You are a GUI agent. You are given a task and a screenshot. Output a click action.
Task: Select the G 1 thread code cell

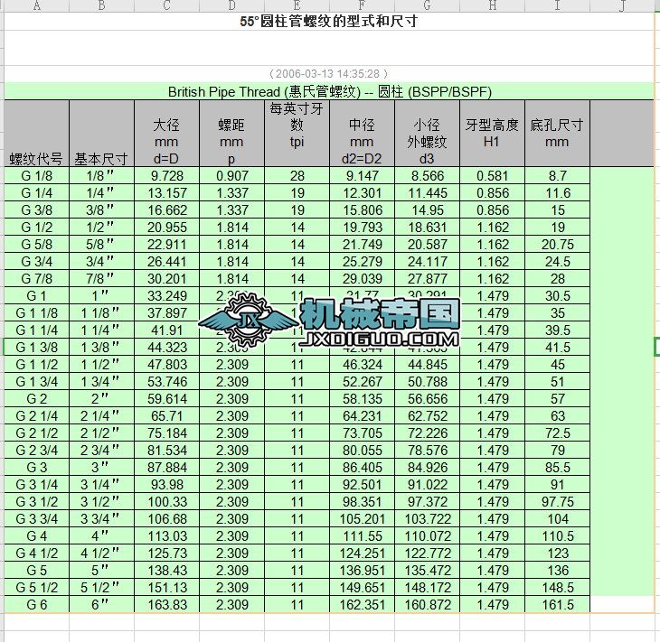[37, 296]
